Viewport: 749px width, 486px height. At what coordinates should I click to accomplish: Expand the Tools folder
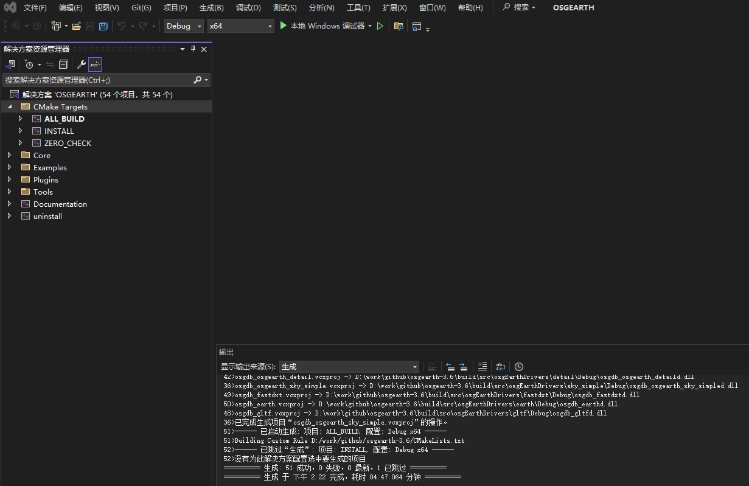(9, 192)
